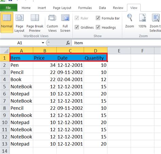Open Page Layout view
Viewport: 161px width, 154px height.
click(x=19, y=23)
